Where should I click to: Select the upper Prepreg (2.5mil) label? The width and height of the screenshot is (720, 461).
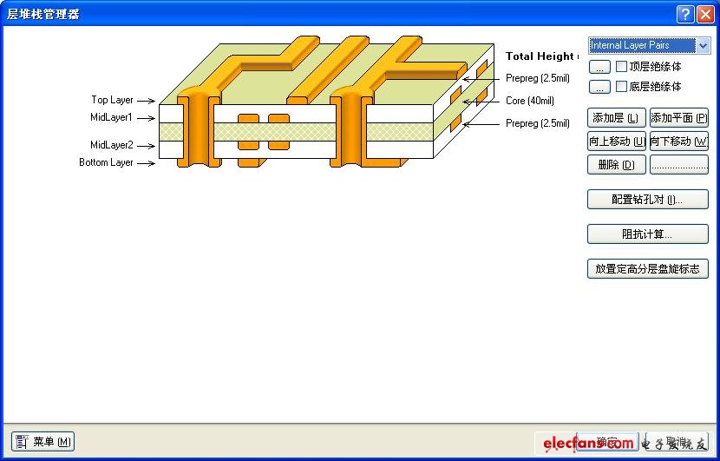coord(537,79)
